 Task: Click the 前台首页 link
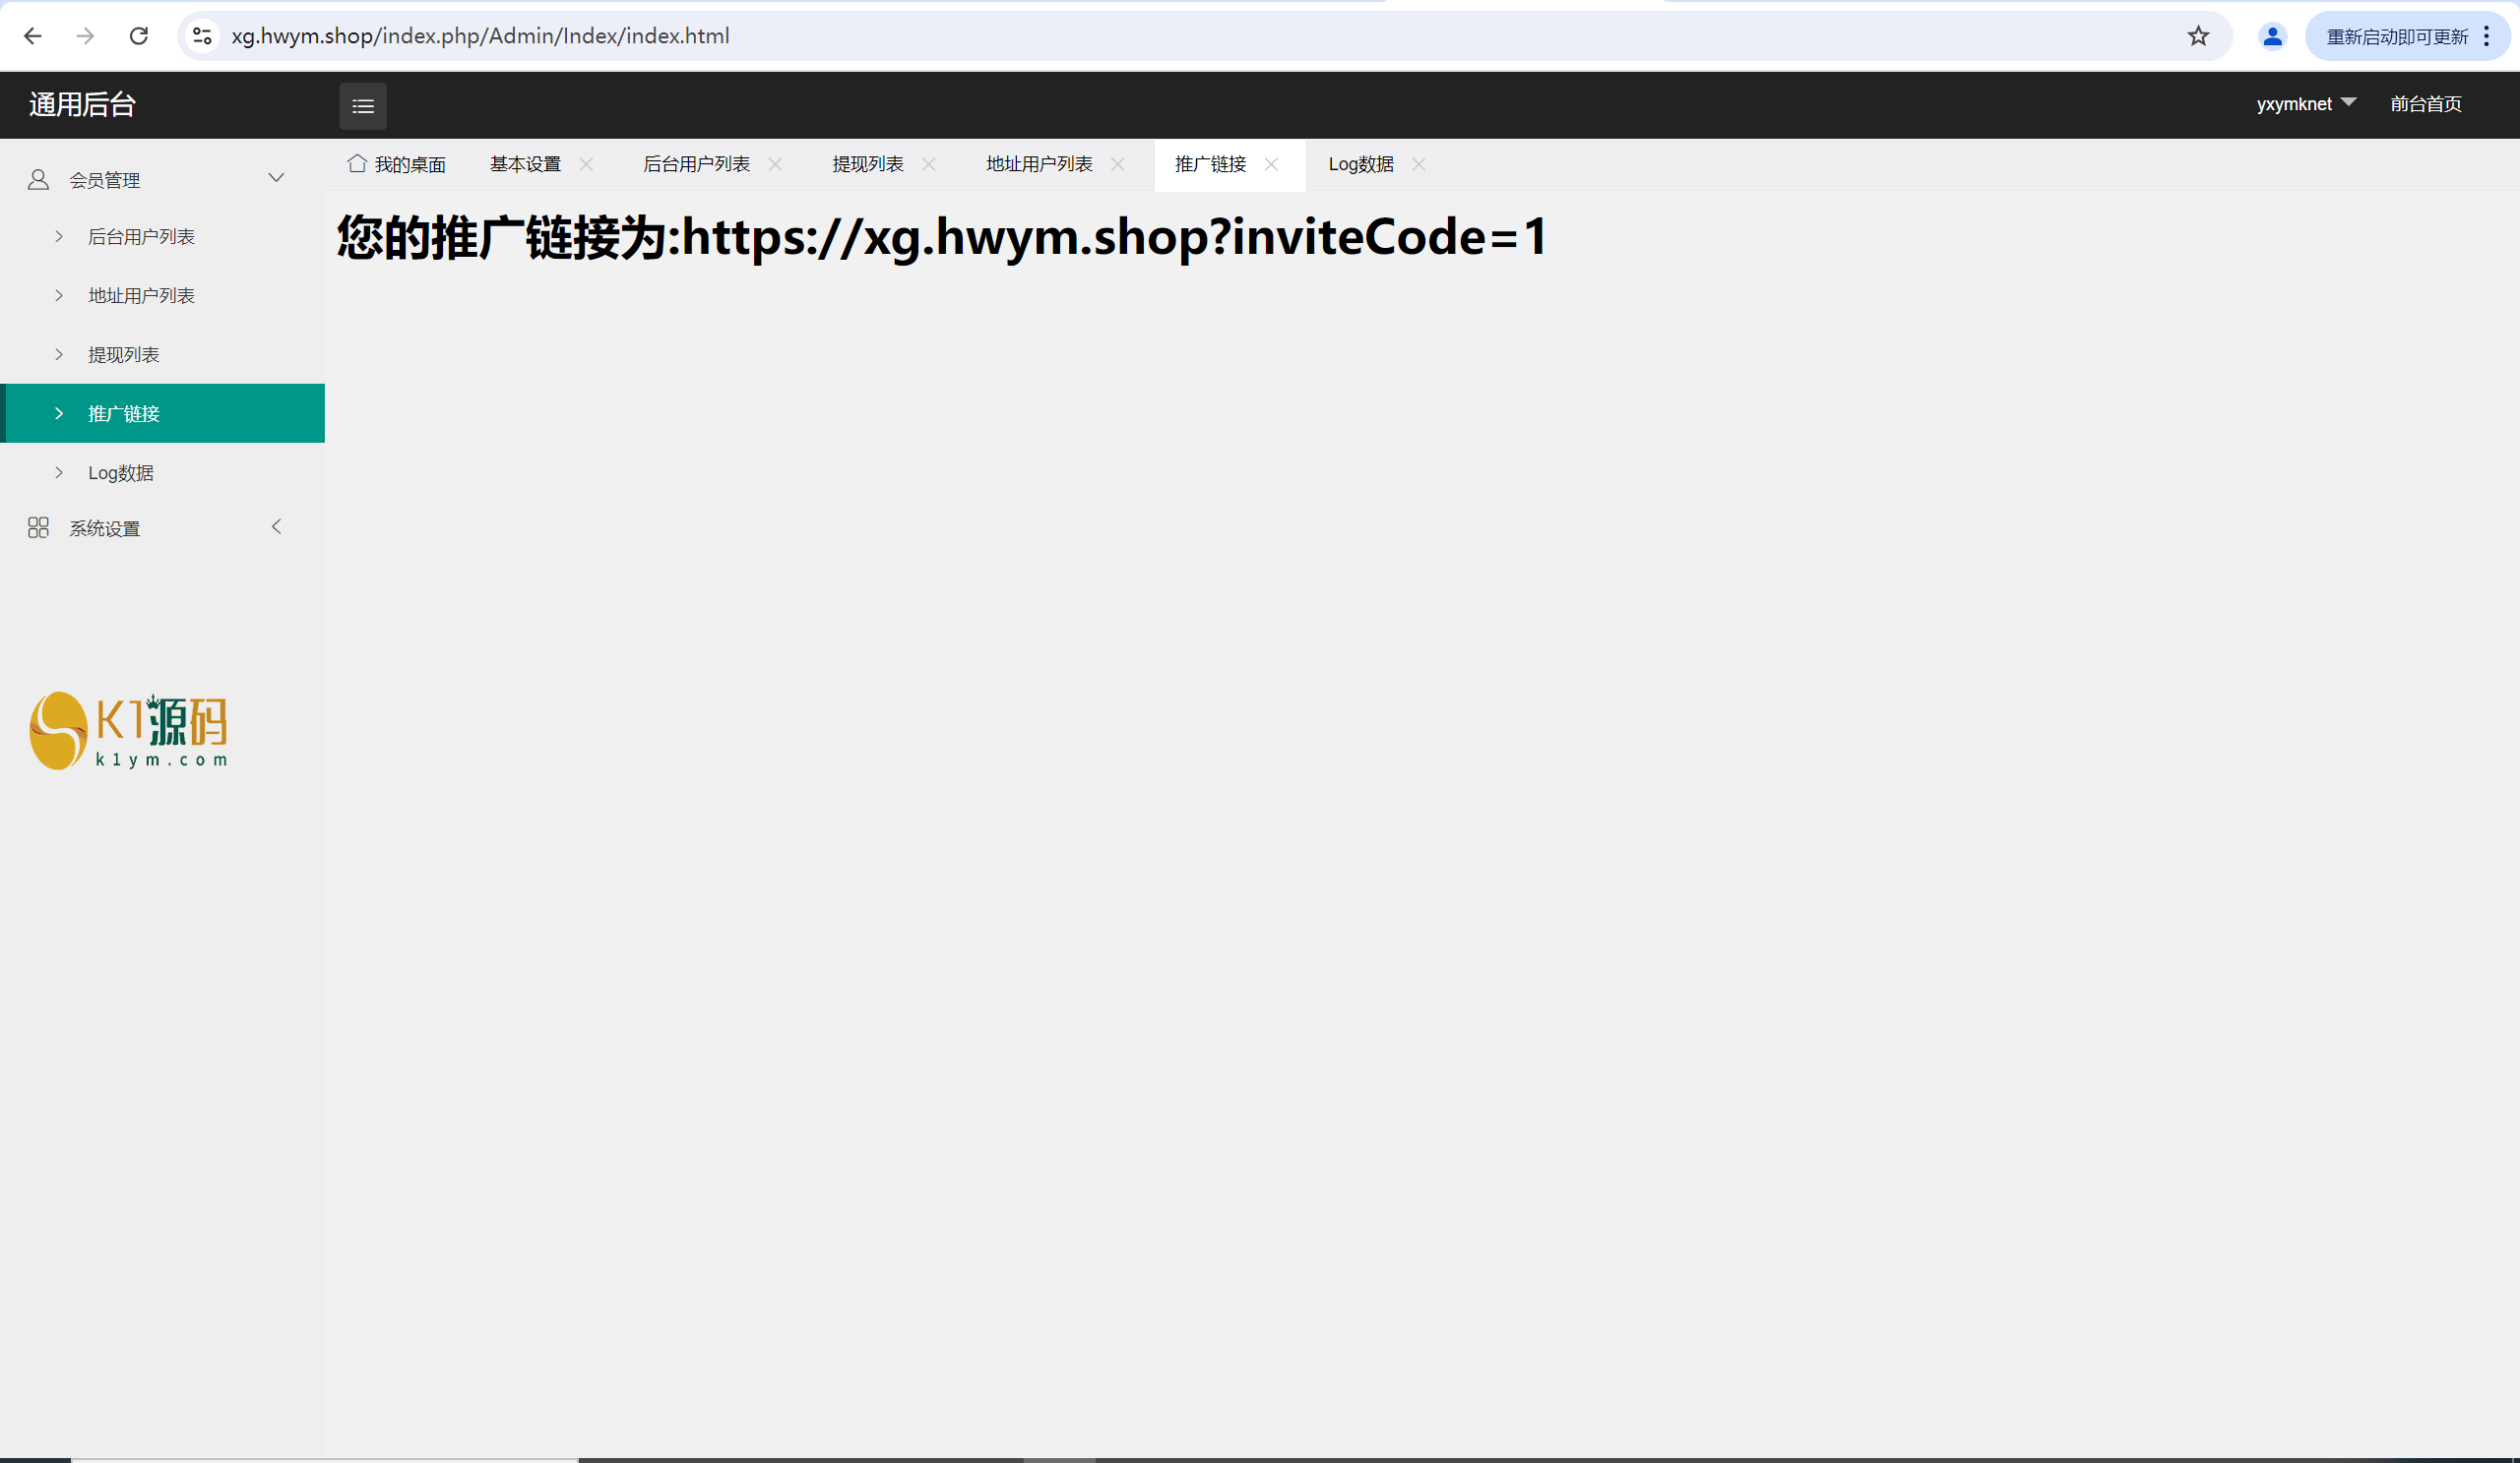click(x=2425, y=104)
